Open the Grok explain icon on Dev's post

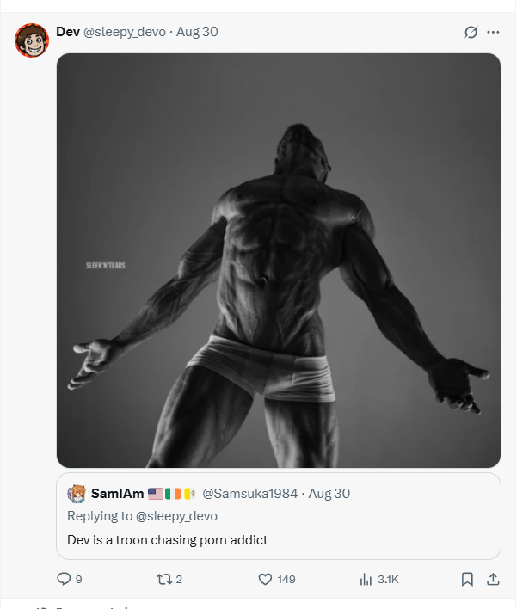pos(471,32)
